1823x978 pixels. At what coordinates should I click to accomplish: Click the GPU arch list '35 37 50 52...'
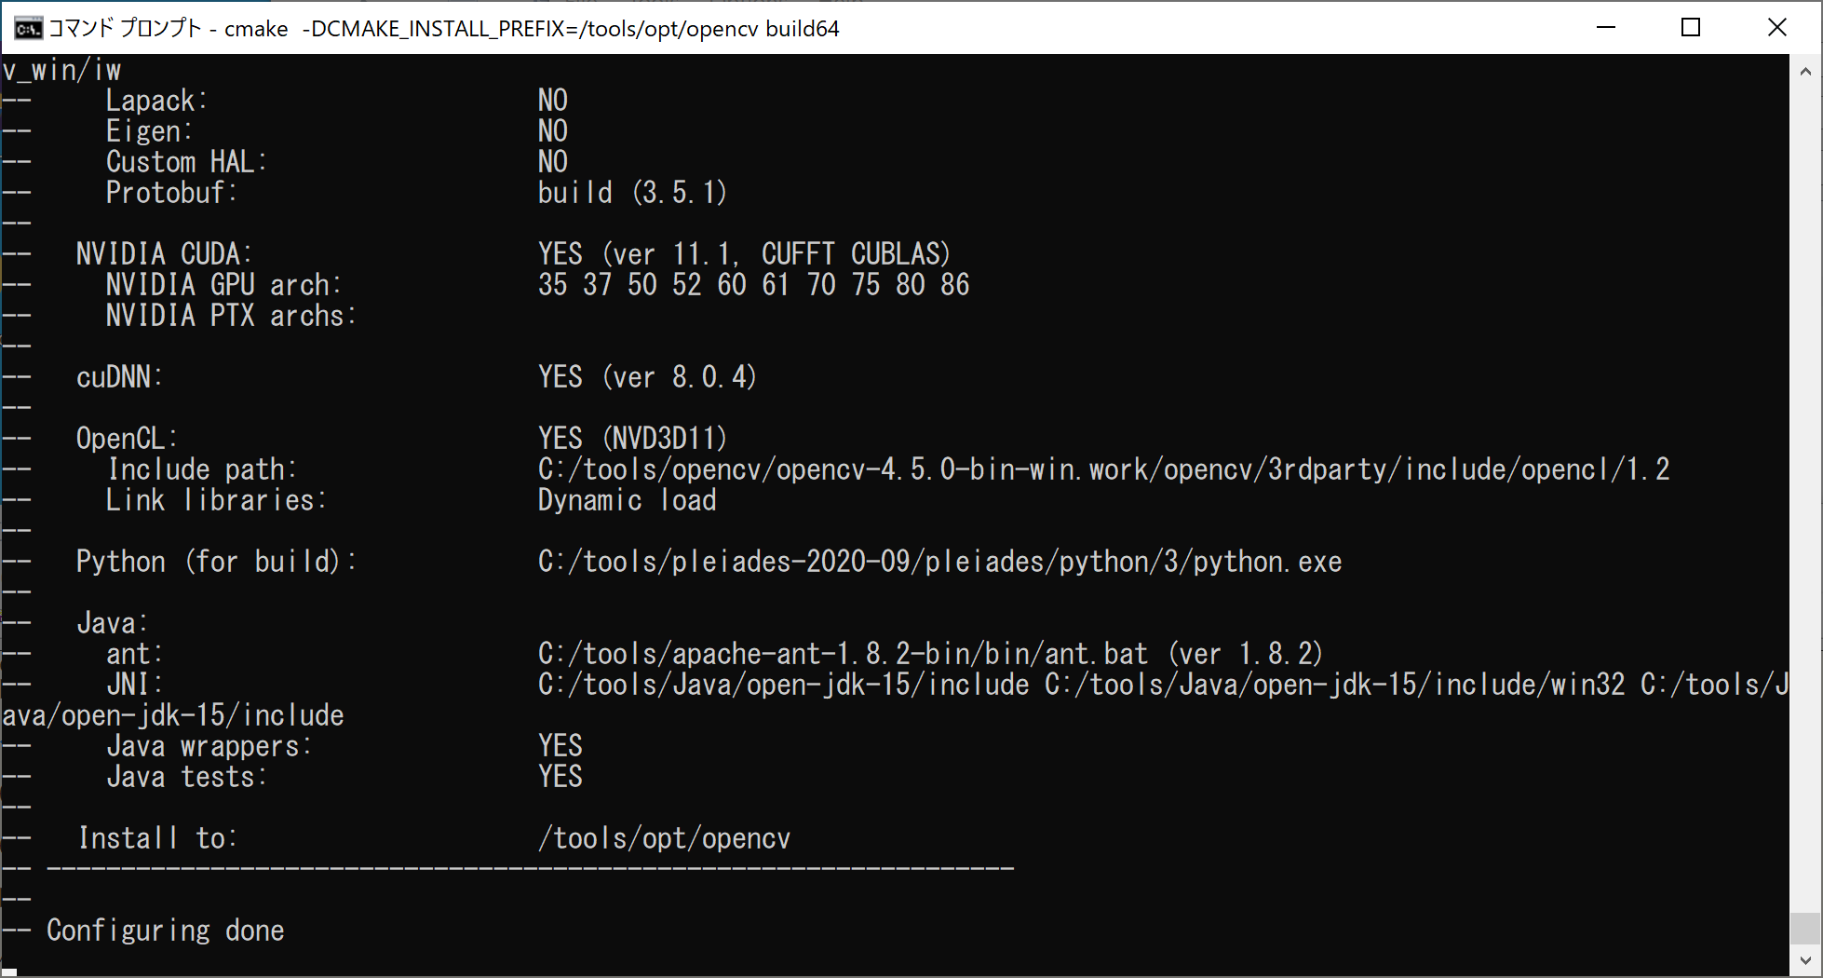(753, 285)
